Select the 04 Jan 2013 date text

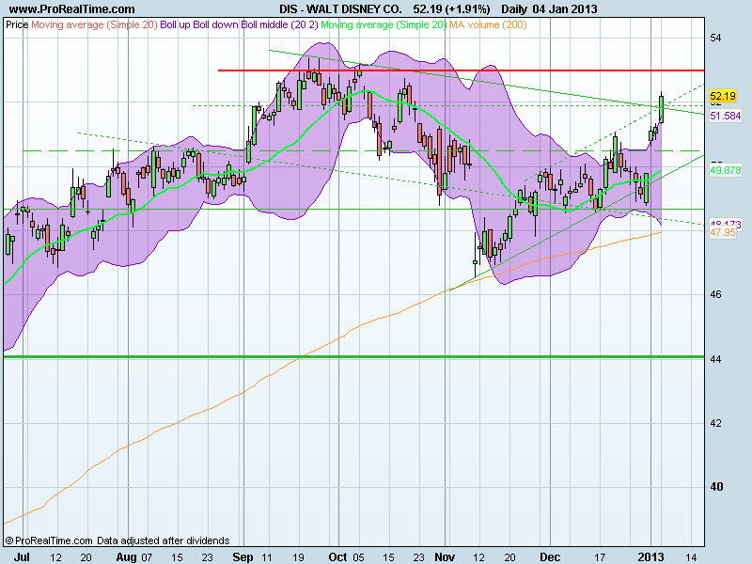pyautogui.click(x=565, y=9)
